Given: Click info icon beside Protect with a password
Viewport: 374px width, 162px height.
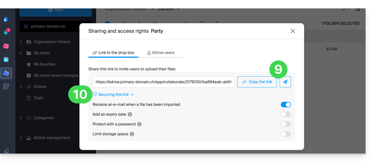Looking at the screenshot, I should tap(139, 124).
